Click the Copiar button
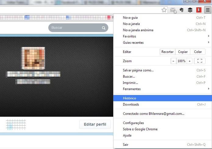This screenshot has height=149, width=212. coord(183,52)
